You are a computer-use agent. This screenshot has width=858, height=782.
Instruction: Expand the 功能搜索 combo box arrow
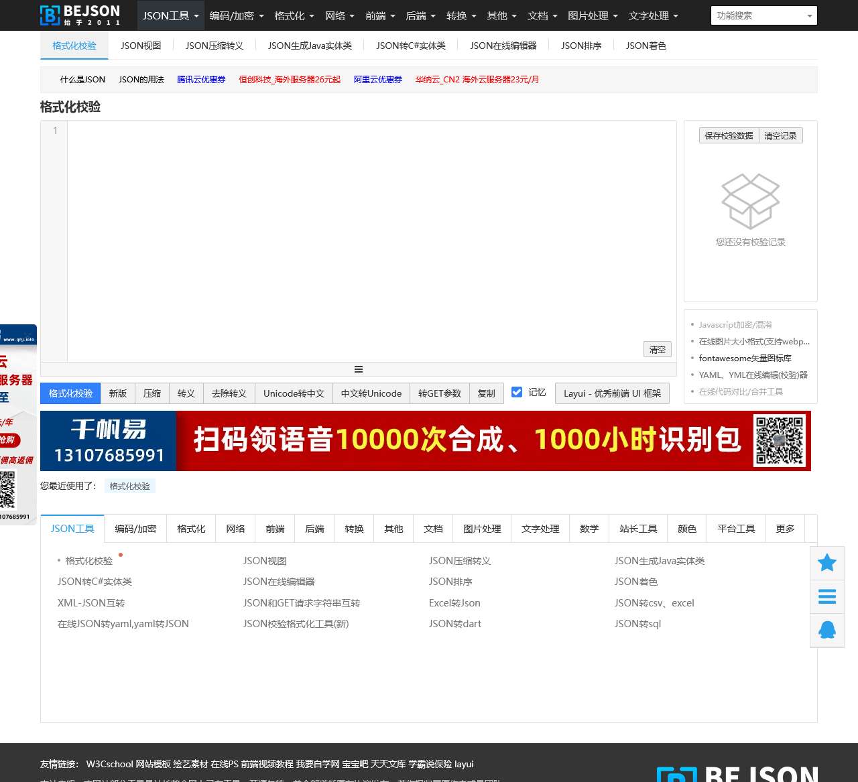809,15
